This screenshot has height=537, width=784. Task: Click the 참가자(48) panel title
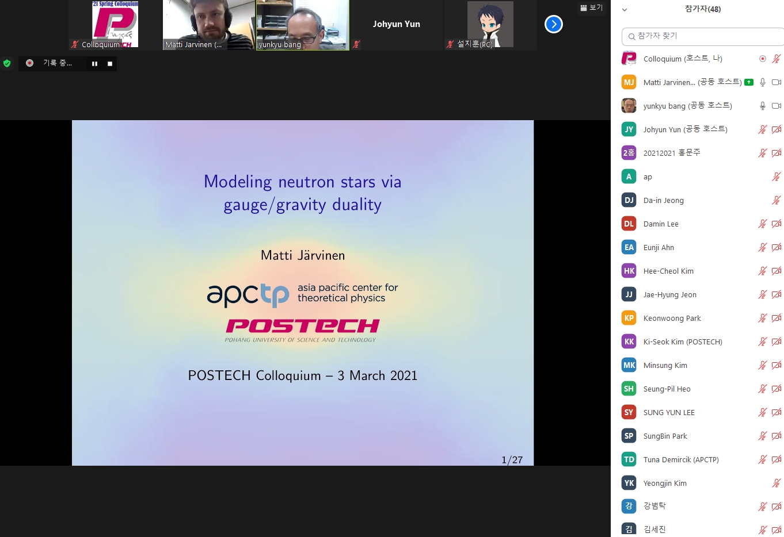[702, 9]
